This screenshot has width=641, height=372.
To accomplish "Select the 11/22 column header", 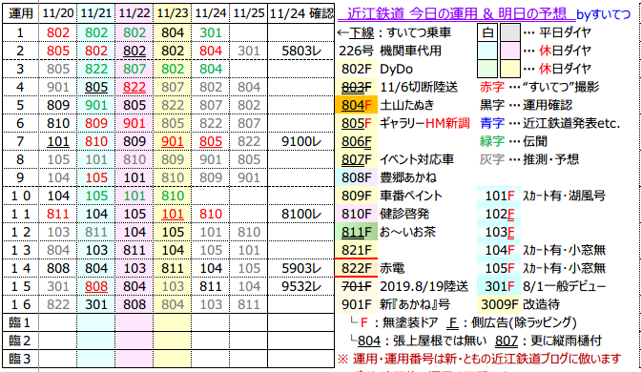I will [134, 13].
